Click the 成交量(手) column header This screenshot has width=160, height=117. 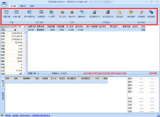72,78
